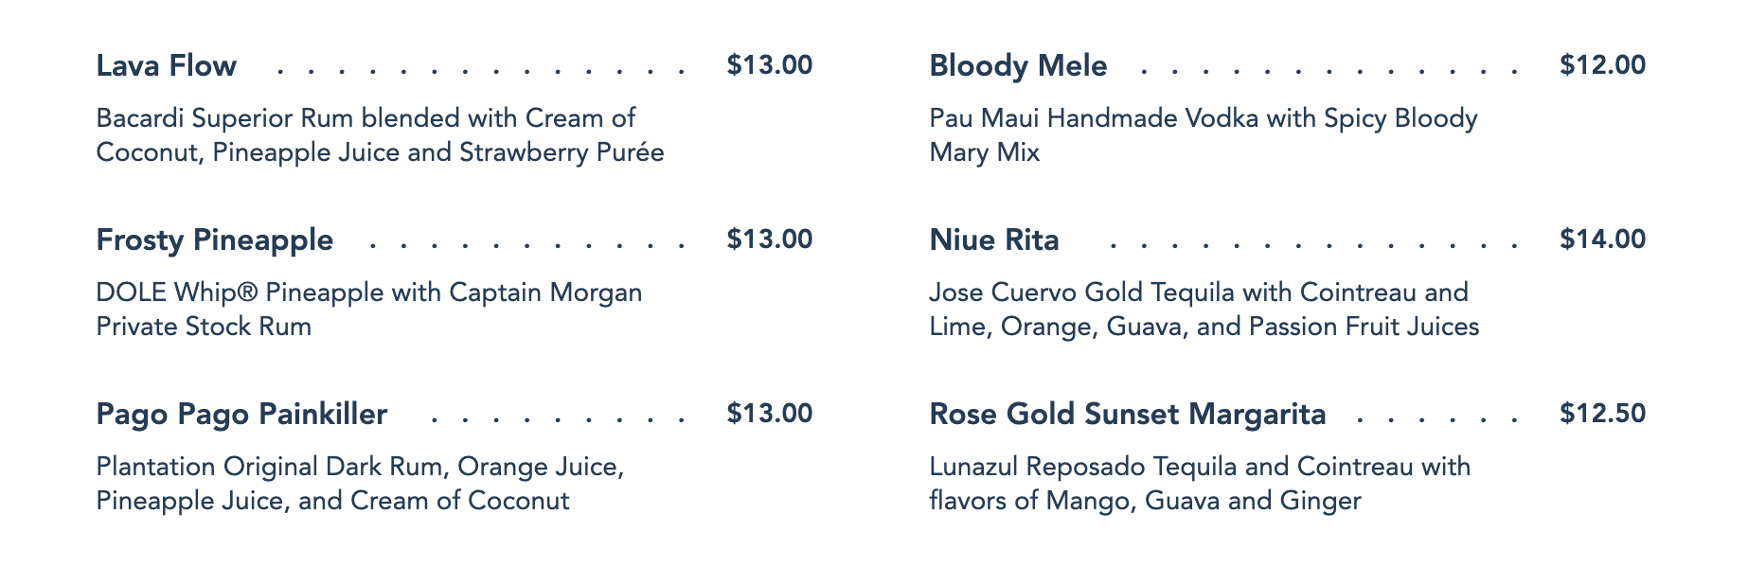Select the Plantation Original Dark Rum description
The width and height of the screenshot is (1748, 585).
pos(360,484)
